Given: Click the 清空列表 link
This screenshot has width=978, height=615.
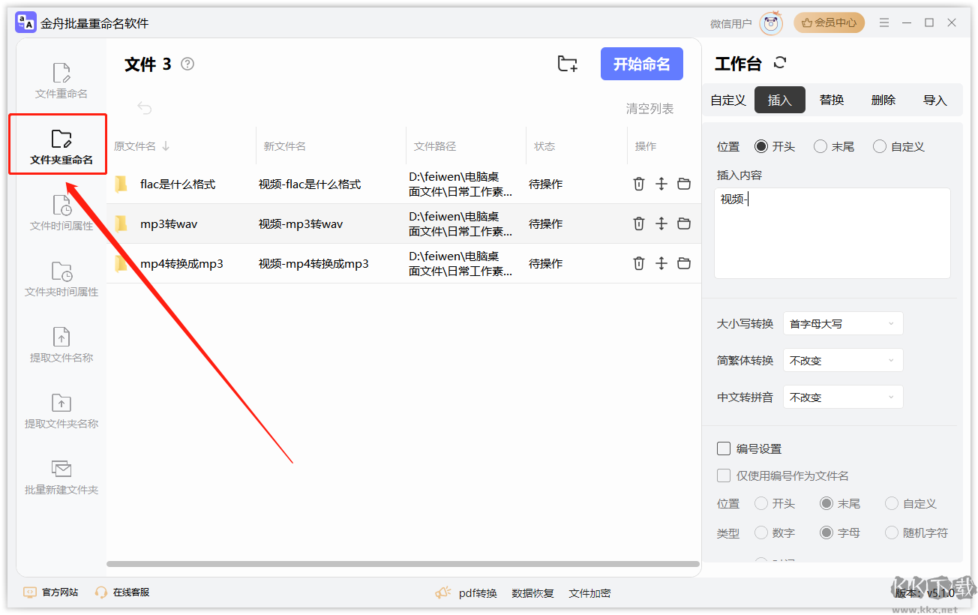Looking at the screenshot, I should (649, 109).
